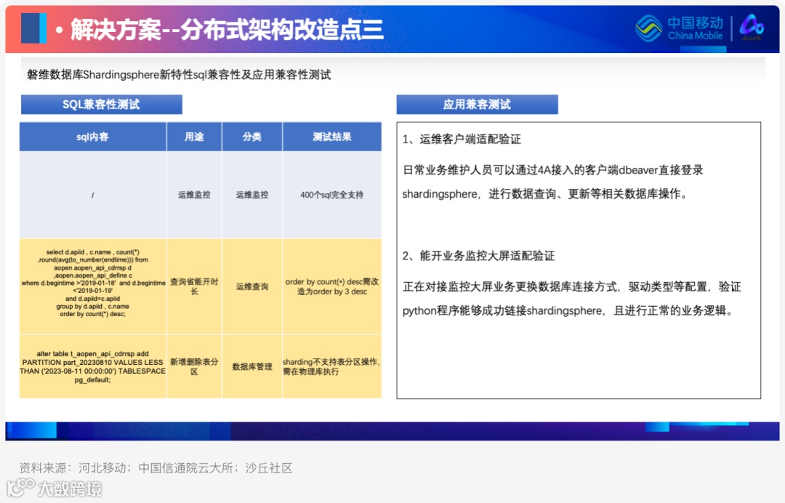The width and height of the screenshot is (785, 503).
Task: Click the 数据库管理 category cell
Action: 251,366
